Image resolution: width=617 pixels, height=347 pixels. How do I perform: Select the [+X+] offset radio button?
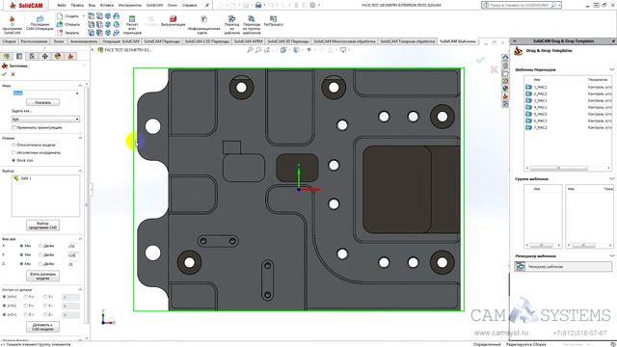(4, 297)
